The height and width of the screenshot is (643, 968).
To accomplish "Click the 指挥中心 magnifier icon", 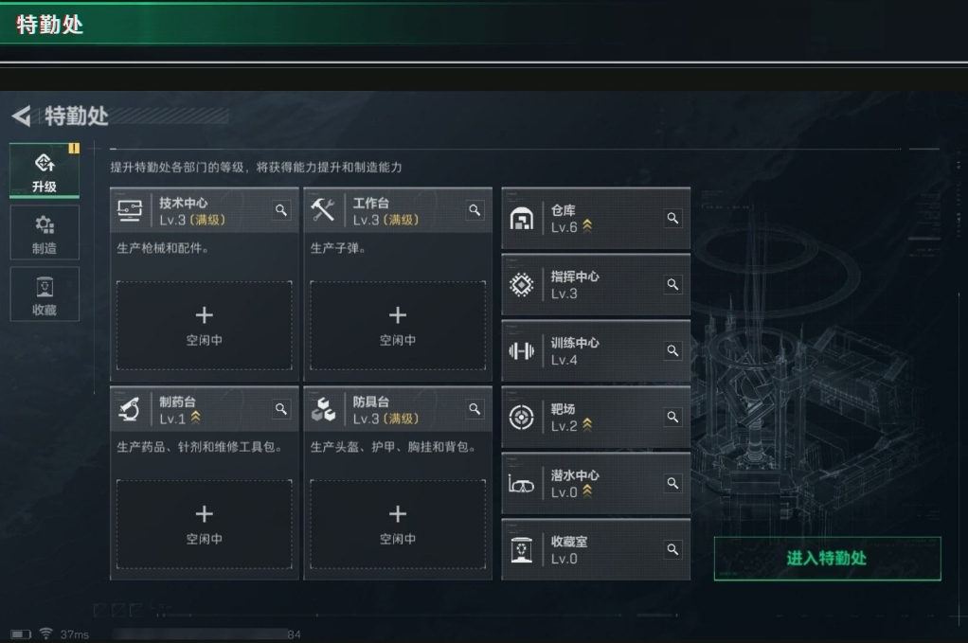I will coord(672,284).
